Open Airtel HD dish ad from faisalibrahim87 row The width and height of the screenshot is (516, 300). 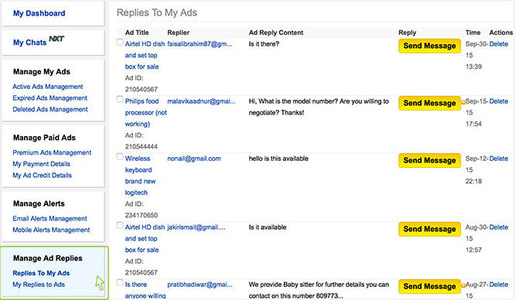coord(145,55)
